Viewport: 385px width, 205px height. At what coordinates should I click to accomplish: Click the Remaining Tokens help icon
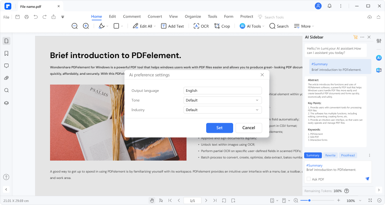point(346,191)
